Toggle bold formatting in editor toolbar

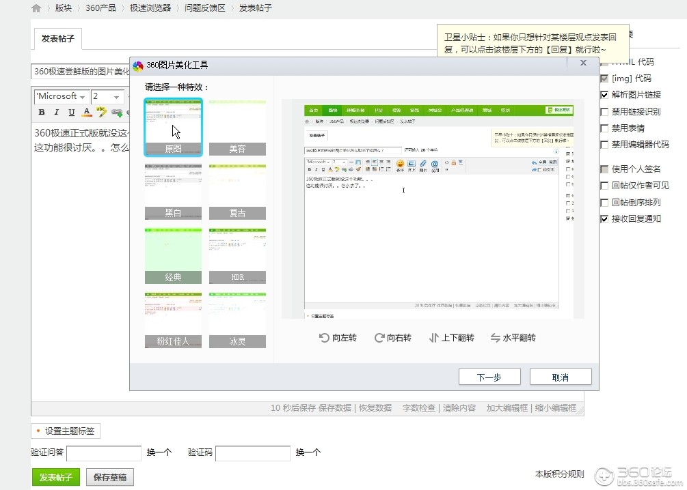click(42, 112)
